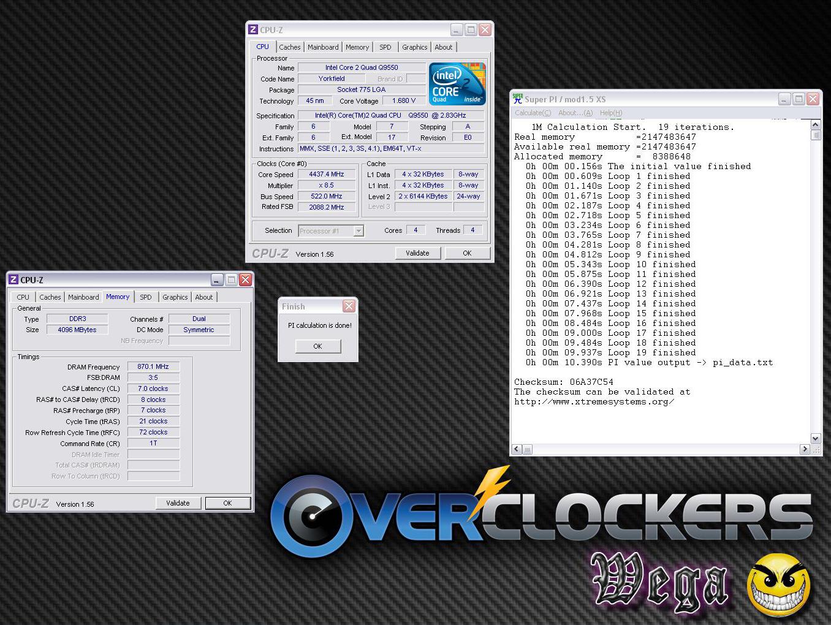This screenshot has height=625, width=831.
Task: Click the DRAM Frequency value 870.1 MHz
Action: coord(153,366)
